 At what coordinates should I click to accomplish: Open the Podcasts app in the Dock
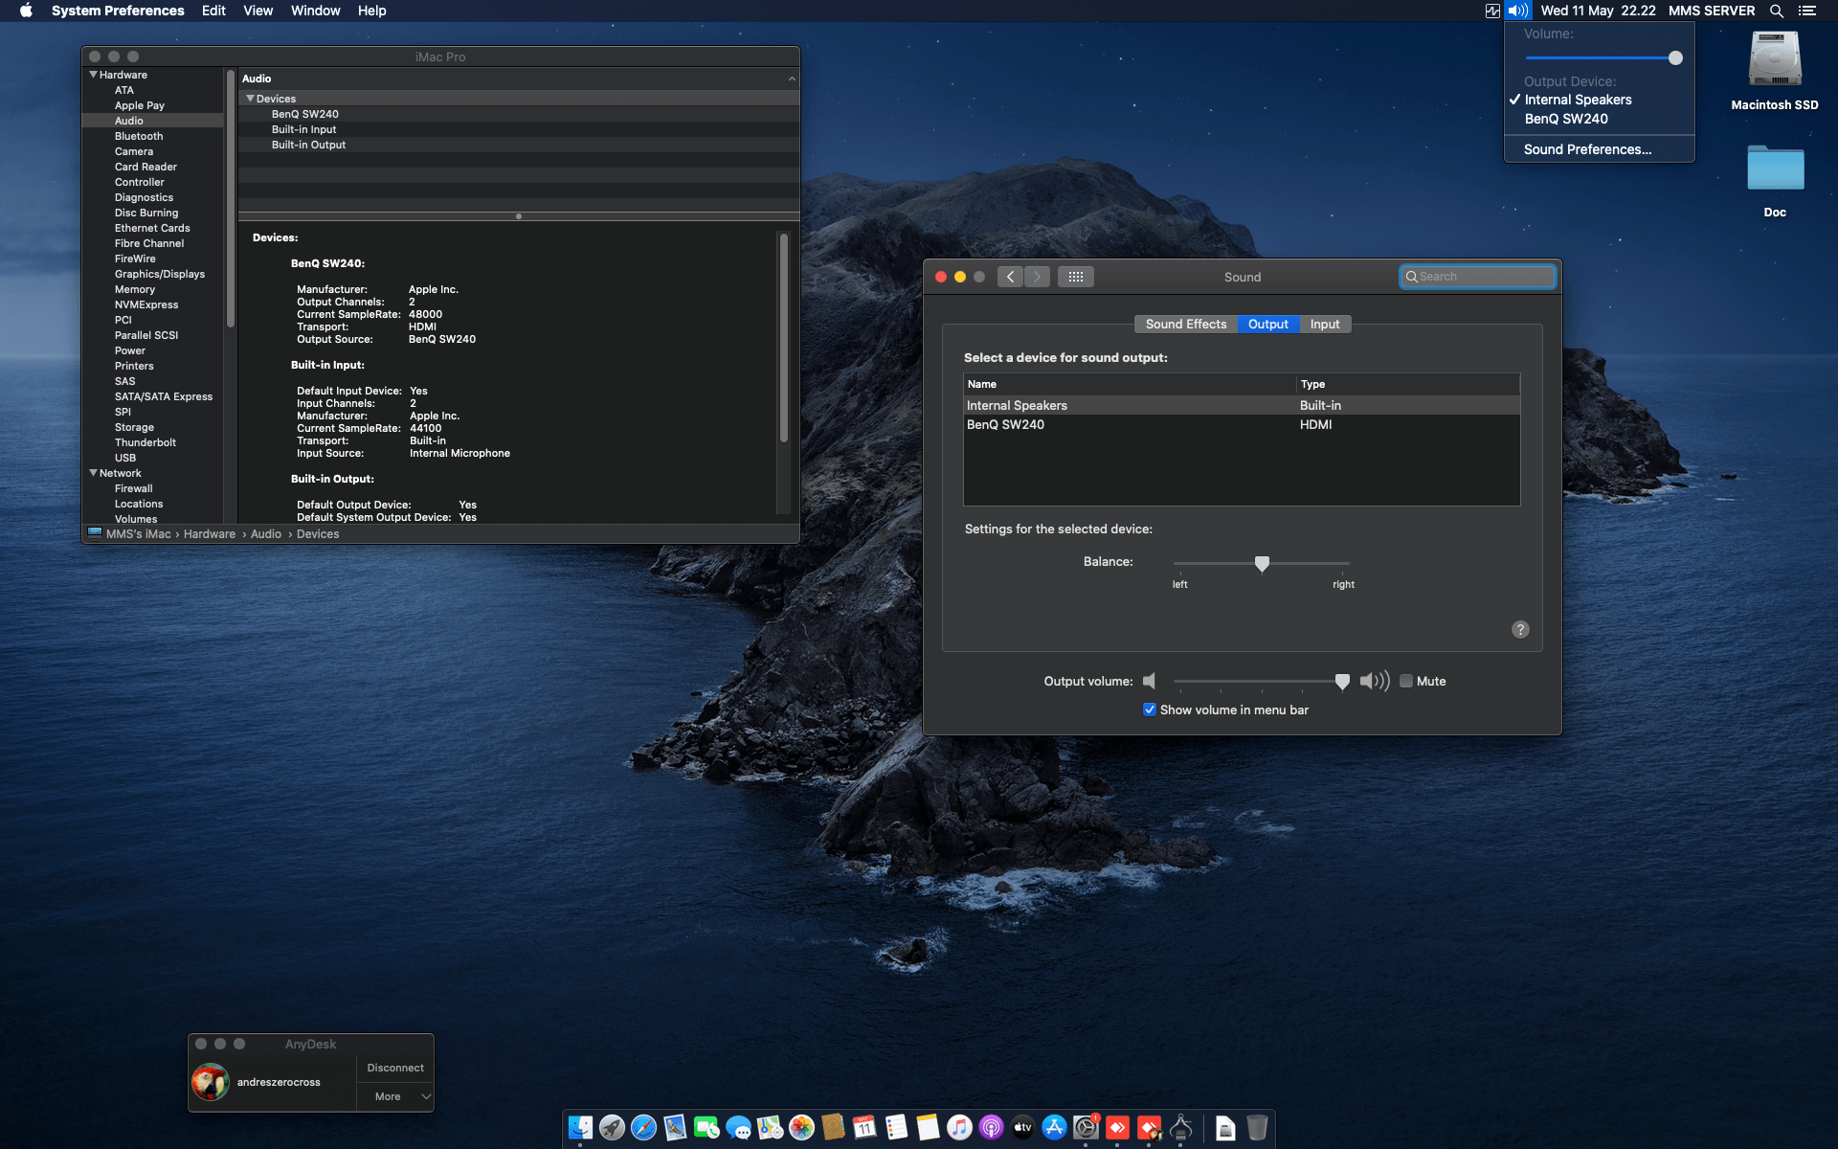tap(991, 1128)
